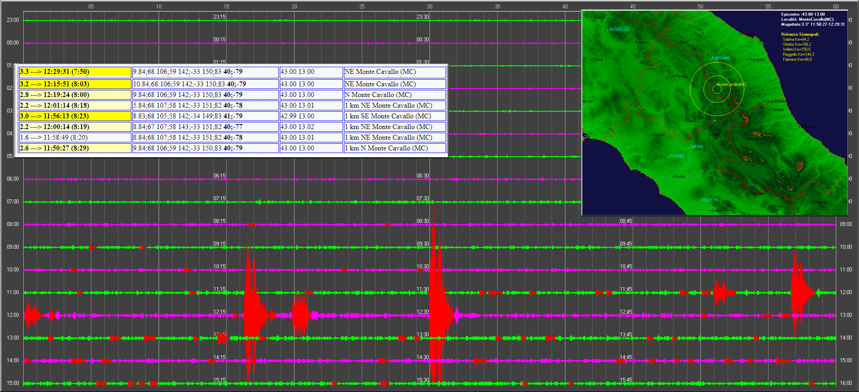The width and height of the screenshot is (859, 392).
Task: Click the 1.6 ---> 11:58:49 (8:20) event cell
Action: tap(75, 137)
